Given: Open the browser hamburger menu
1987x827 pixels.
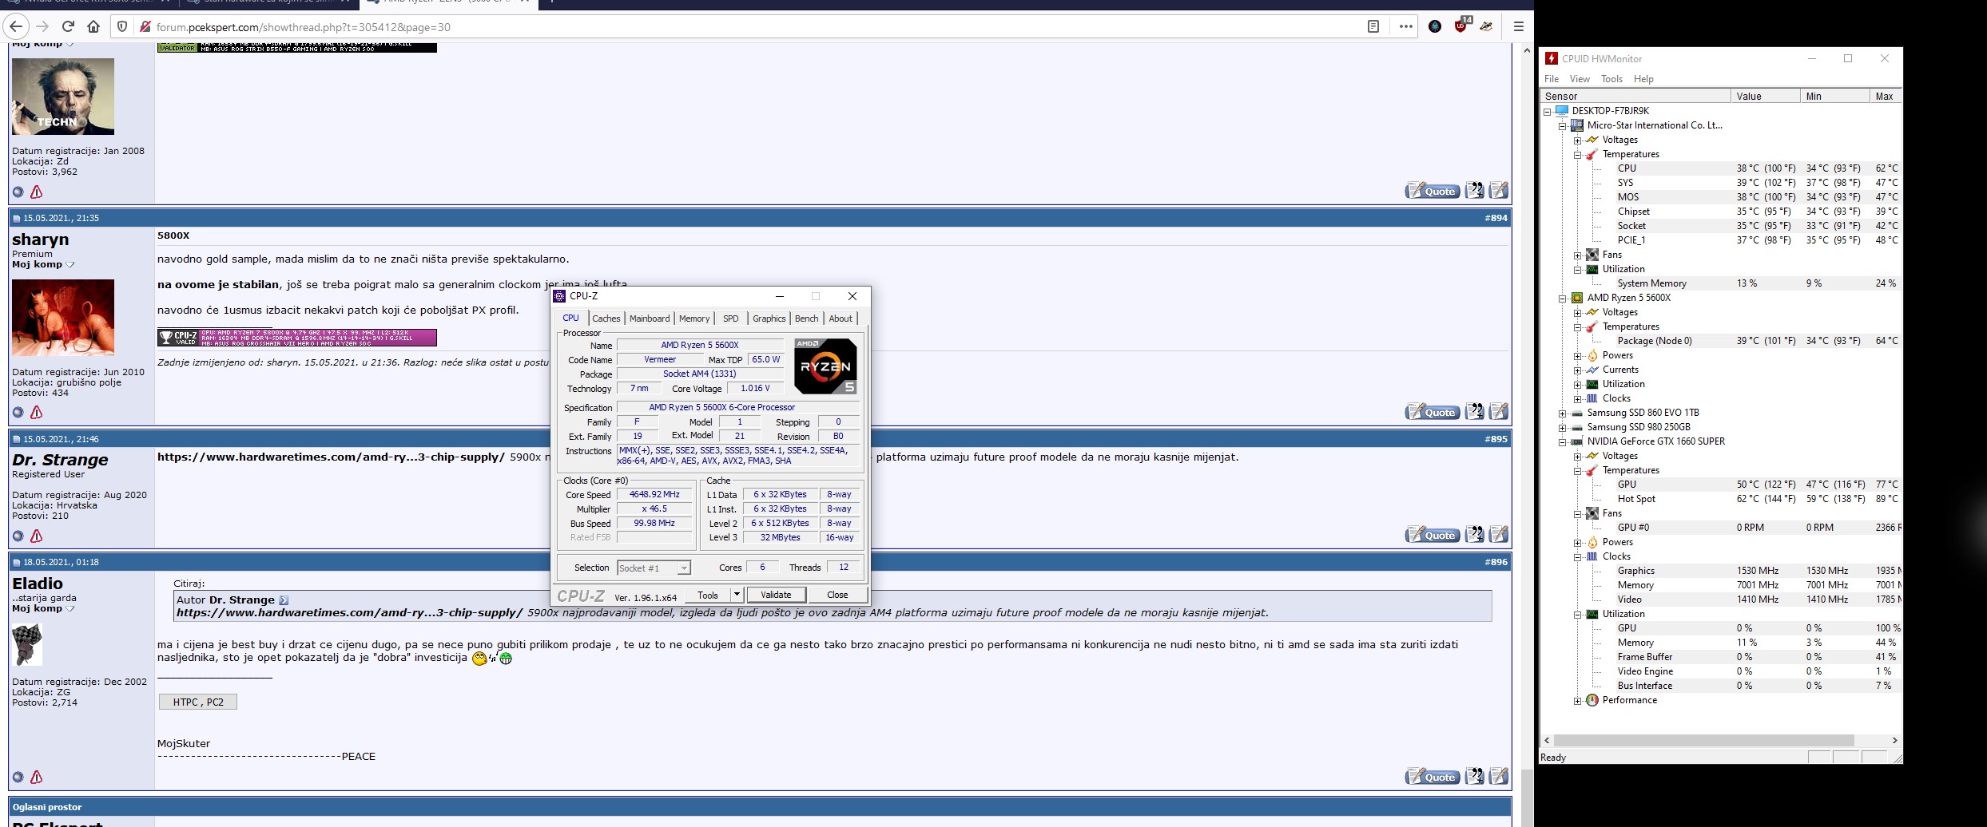Looking at the screenshot, I should coord(1518,26).
